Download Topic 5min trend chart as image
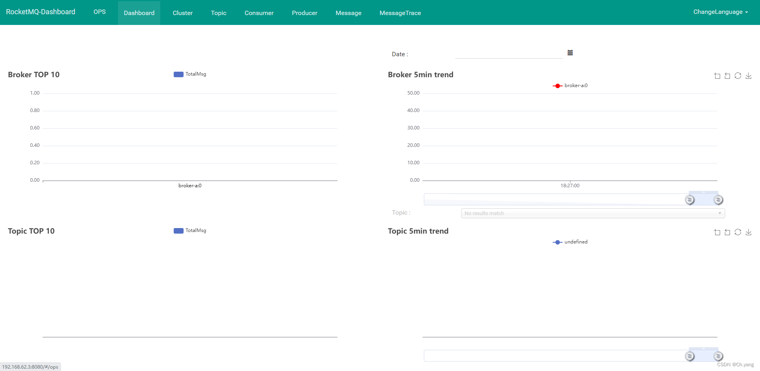The image size is (760, 371). 748,232
